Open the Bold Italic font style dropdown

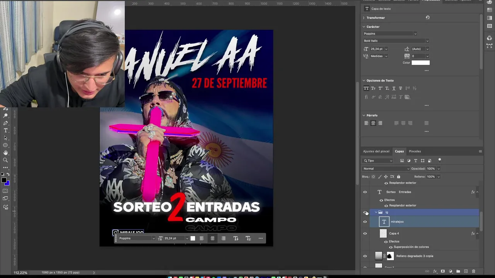(396, 41)
